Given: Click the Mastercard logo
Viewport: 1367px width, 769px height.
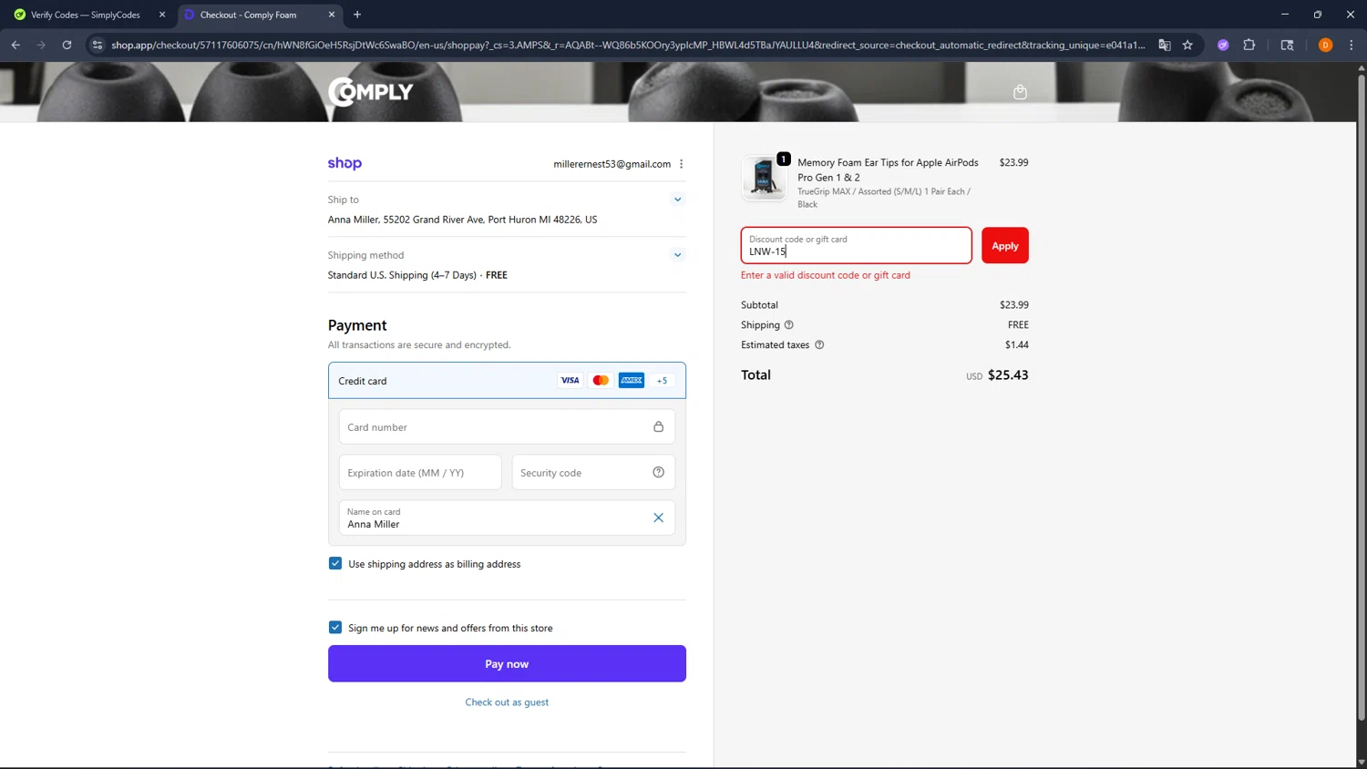Looking at the screenshot, I should coord(601,381).
